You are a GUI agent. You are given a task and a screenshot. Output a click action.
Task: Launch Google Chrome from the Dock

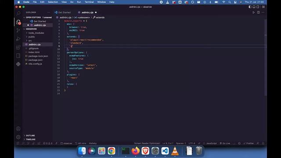click(x=111, y=151)
